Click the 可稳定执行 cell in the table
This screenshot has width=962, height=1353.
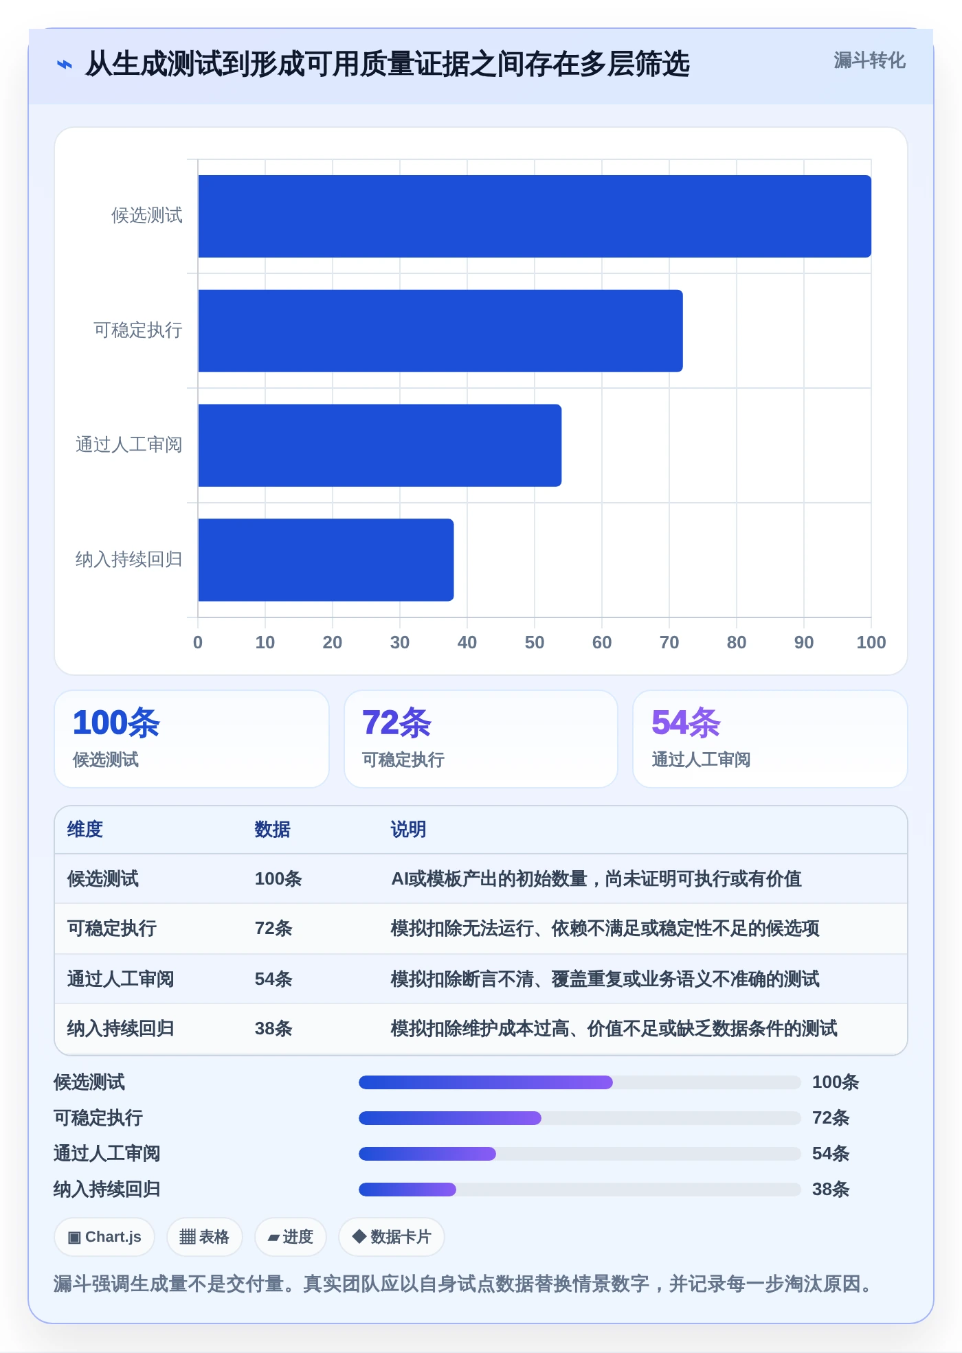pyautogui.click(x=112, y=928)
